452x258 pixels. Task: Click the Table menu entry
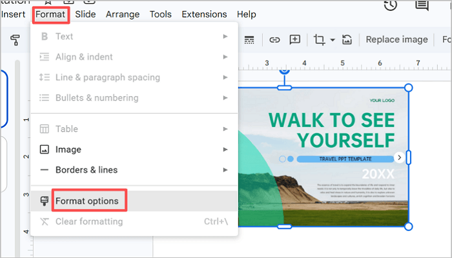pos(134,129)
